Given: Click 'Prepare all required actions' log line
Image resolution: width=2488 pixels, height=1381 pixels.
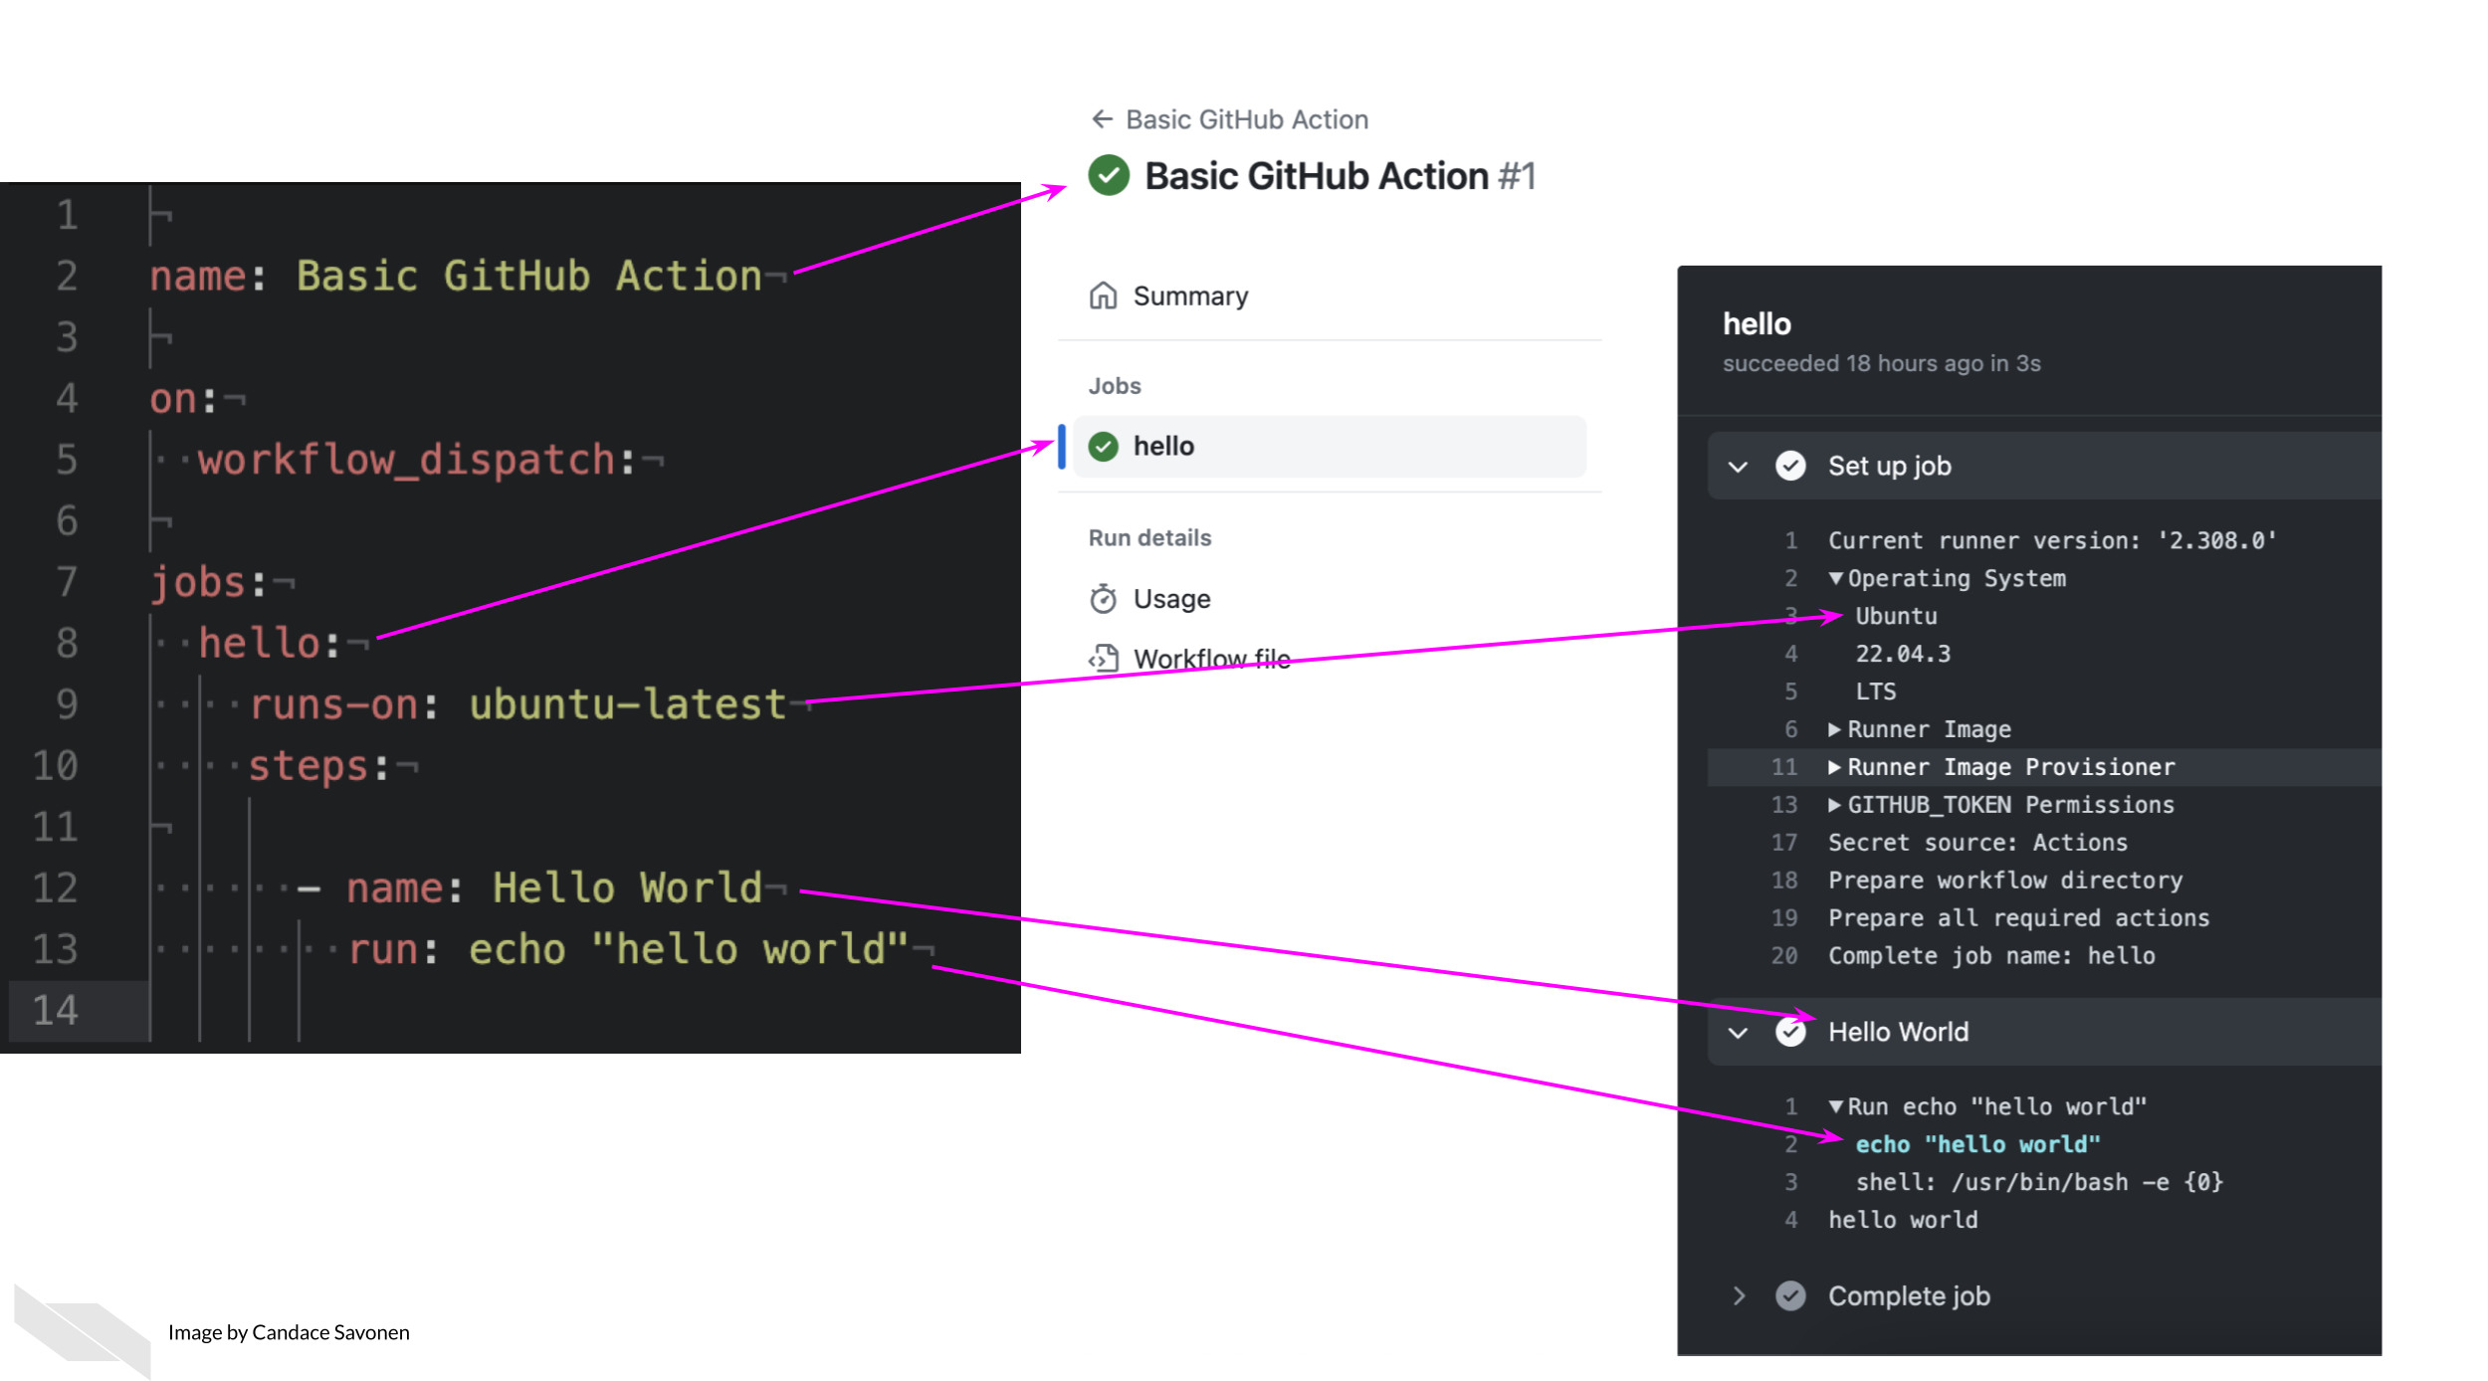Looking at the screenshot, I should pos(2018,919).
